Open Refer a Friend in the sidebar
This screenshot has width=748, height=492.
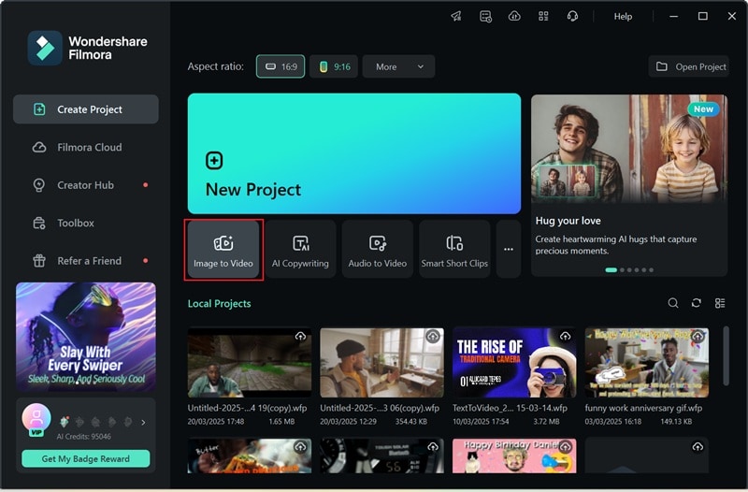(x=86, y=261)
